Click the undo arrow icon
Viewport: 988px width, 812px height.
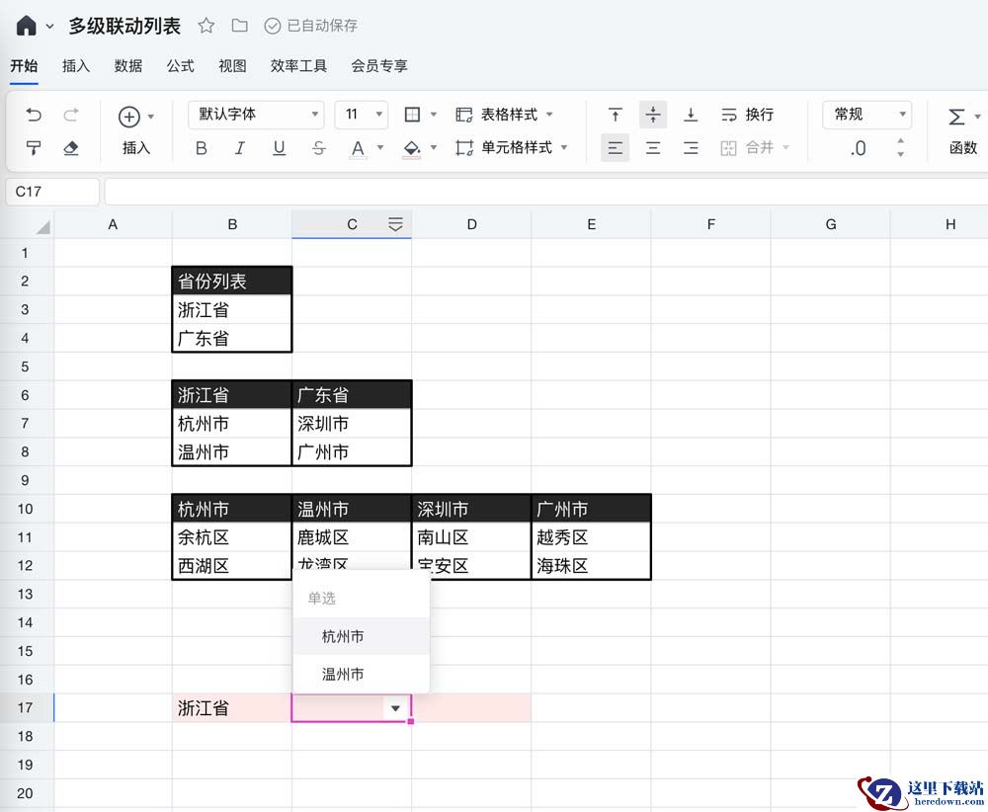tap(34, 116)
